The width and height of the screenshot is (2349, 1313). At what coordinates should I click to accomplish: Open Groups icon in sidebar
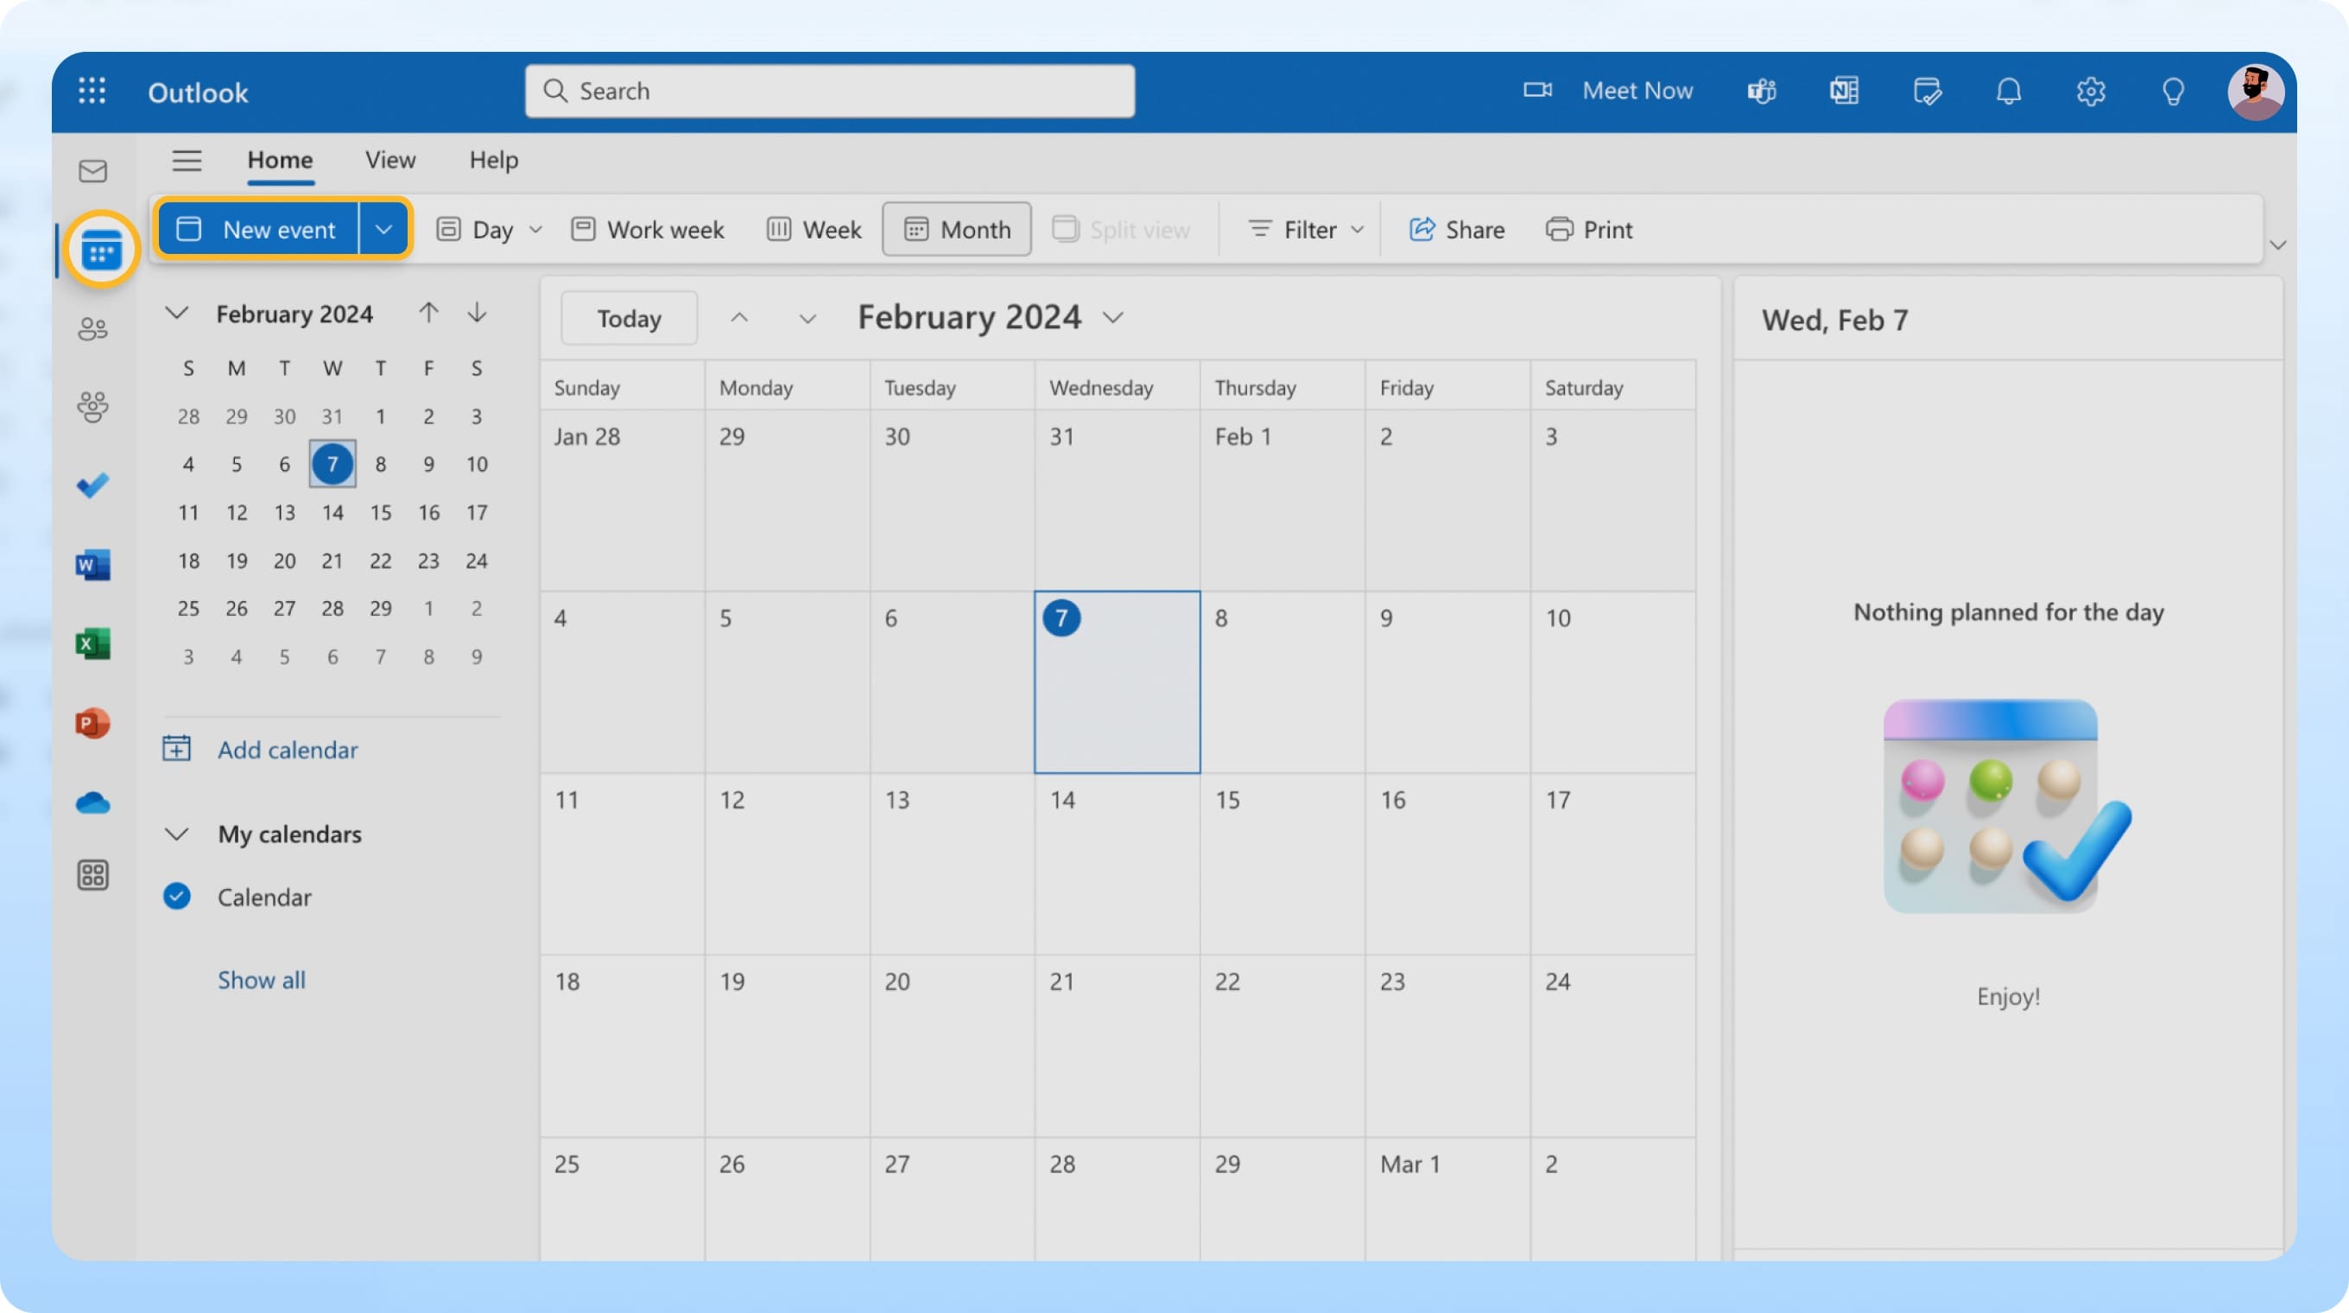(x=93, y=407)
